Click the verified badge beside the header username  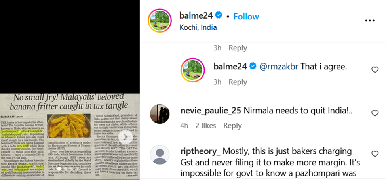219,16
